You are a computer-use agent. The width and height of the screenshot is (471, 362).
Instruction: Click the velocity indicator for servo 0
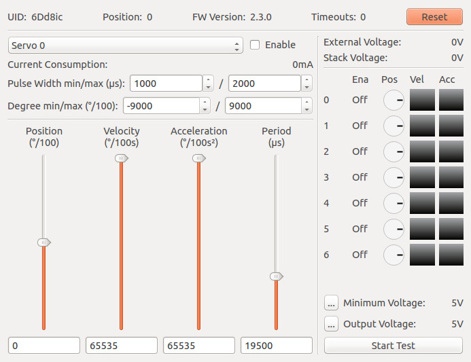tap(422, 100)
